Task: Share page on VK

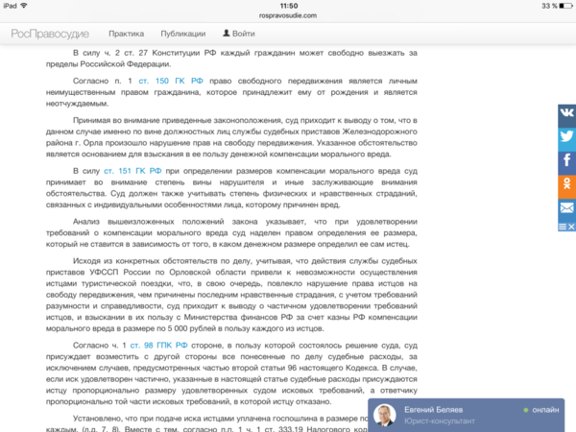Action: (566, 116)
